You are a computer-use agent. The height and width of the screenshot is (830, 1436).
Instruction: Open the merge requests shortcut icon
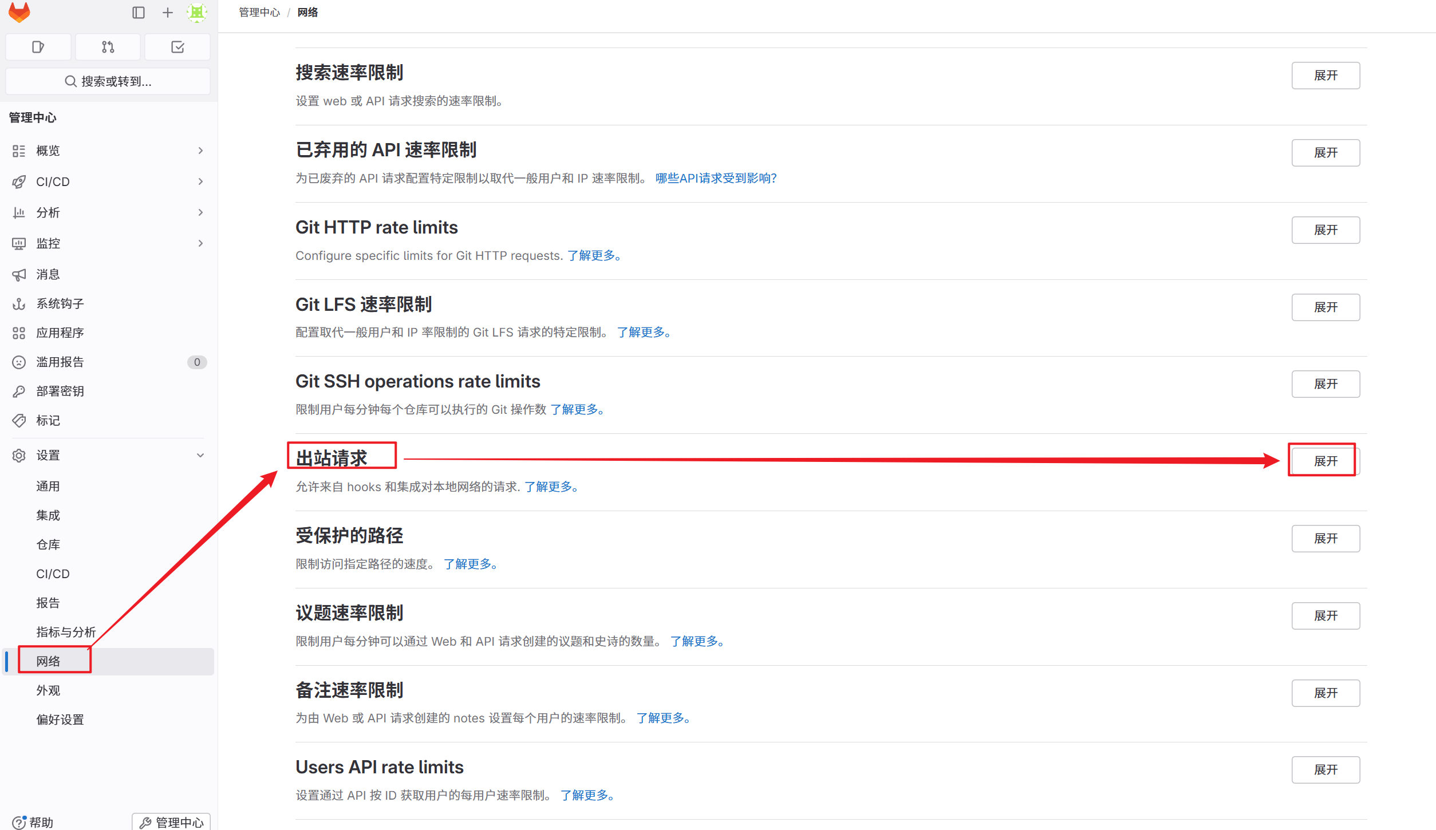pyautogui.click(x=108, y=47)
